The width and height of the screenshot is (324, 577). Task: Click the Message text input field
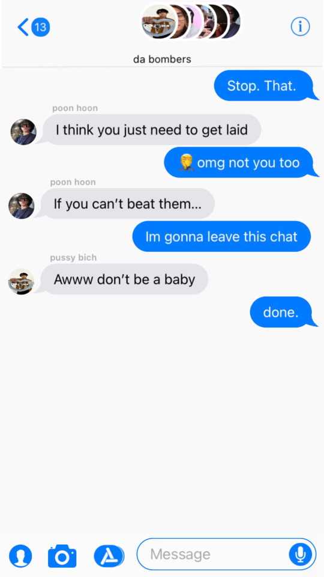(x=226, y=554)
